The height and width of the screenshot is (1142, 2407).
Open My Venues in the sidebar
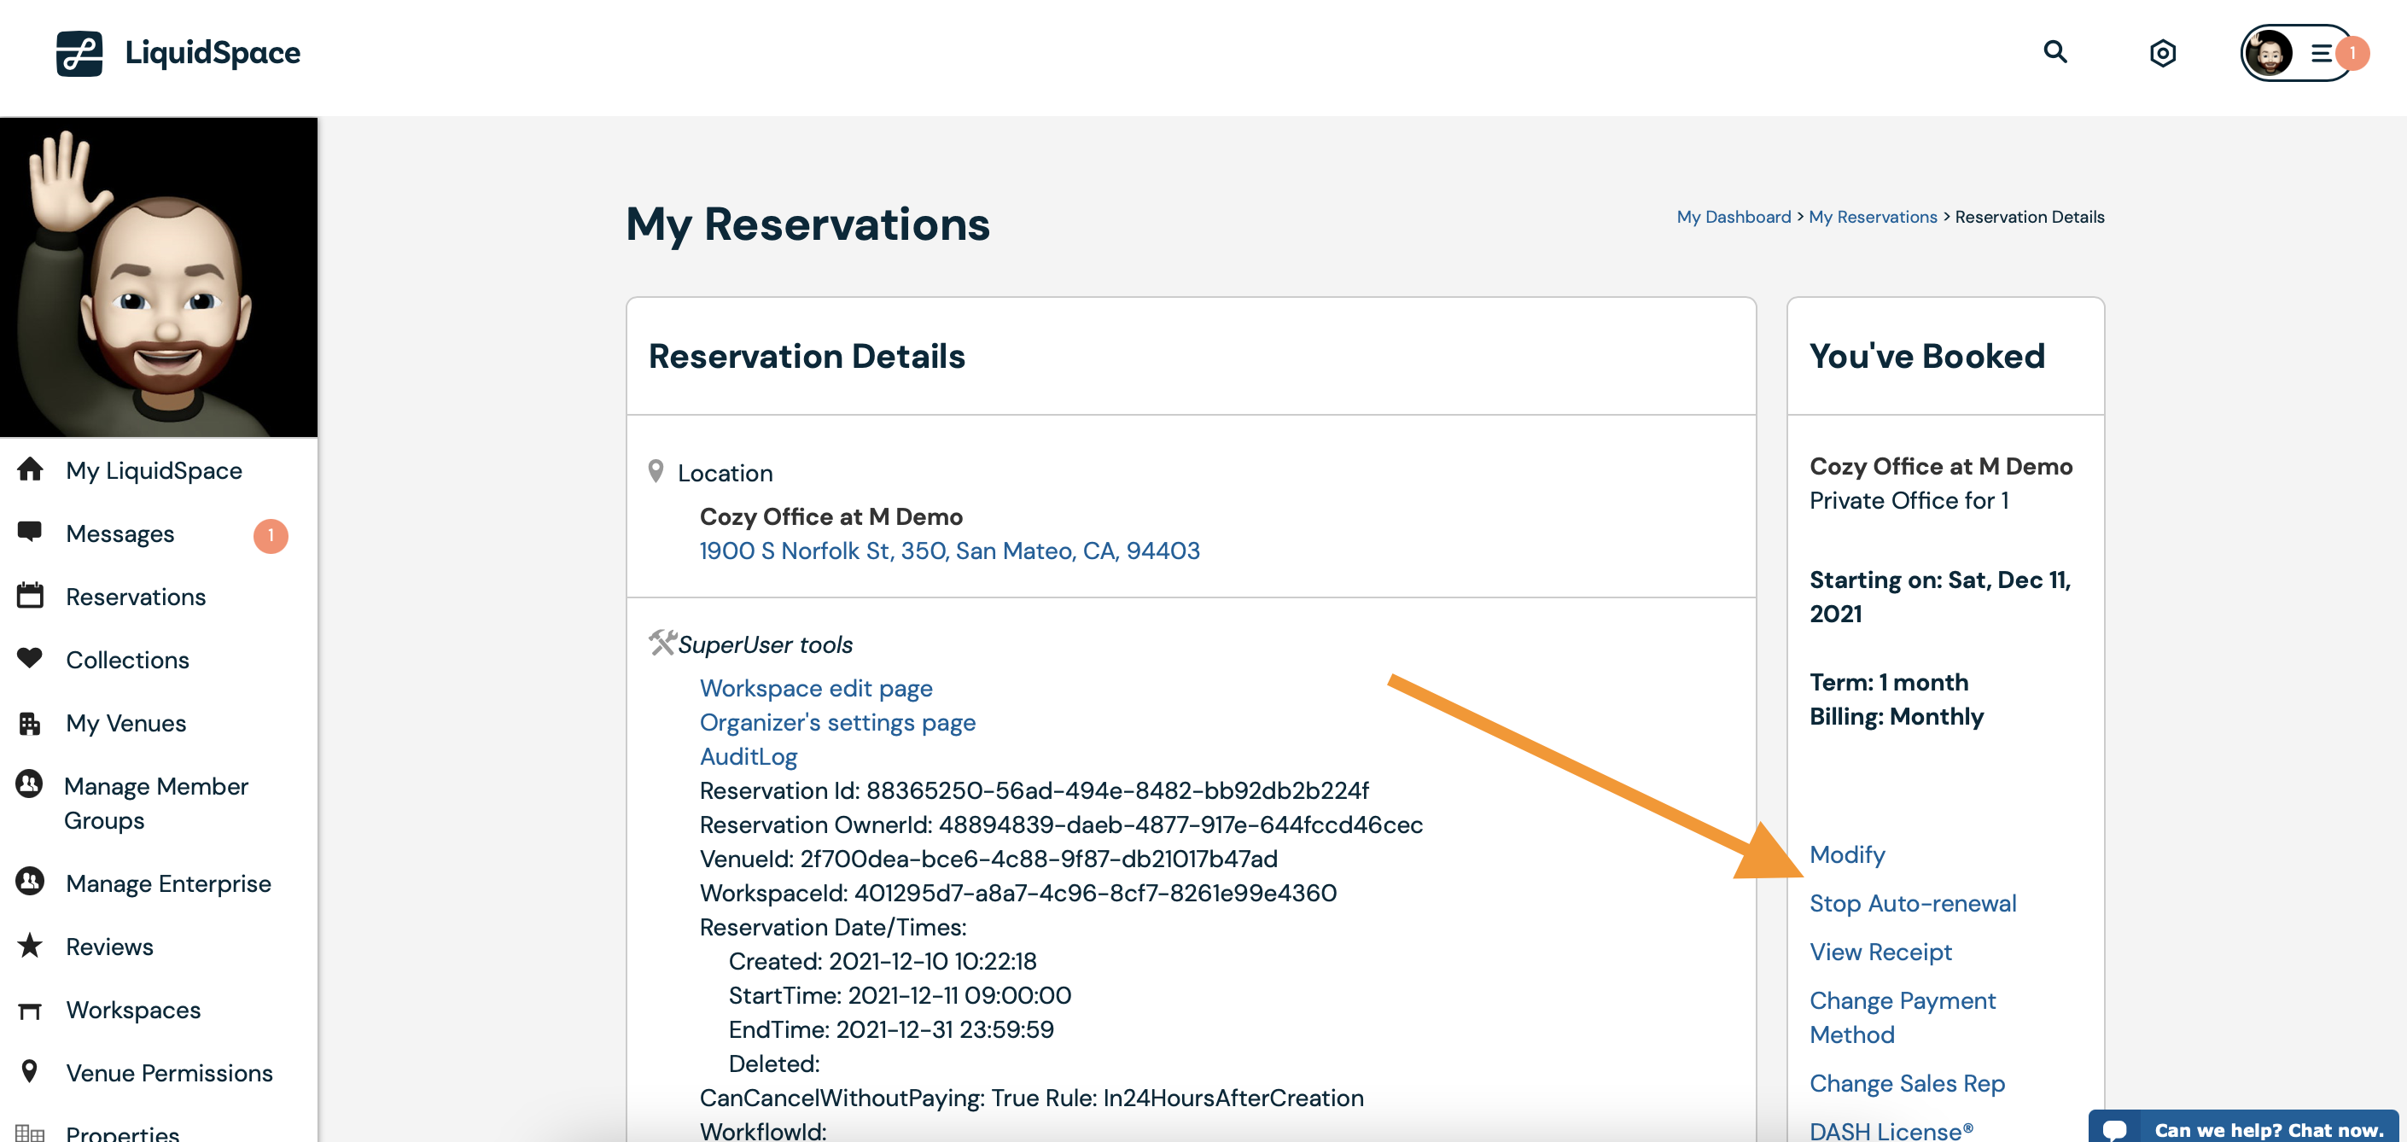tap(126, 723)
